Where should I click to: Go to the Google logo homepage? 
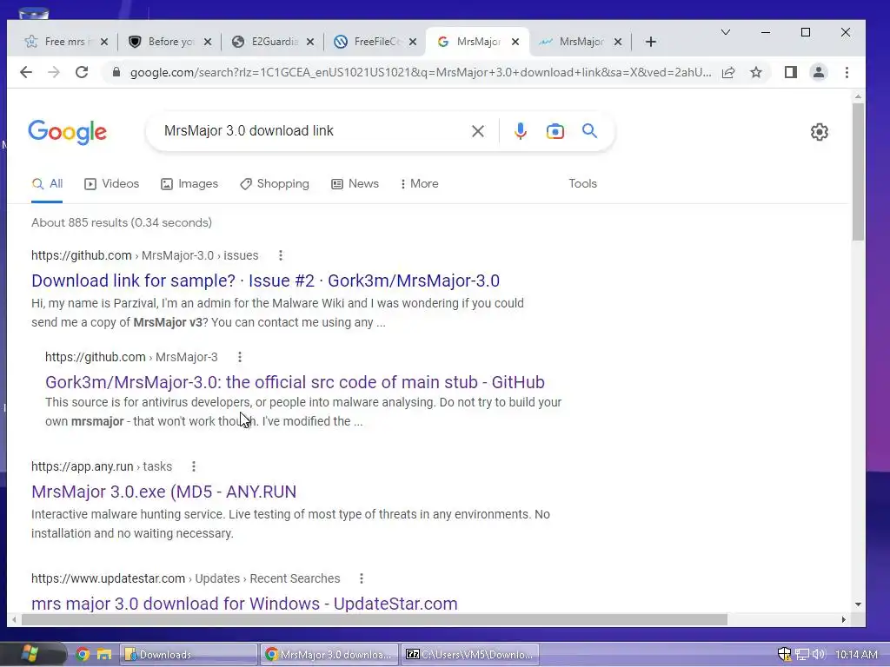68,132
